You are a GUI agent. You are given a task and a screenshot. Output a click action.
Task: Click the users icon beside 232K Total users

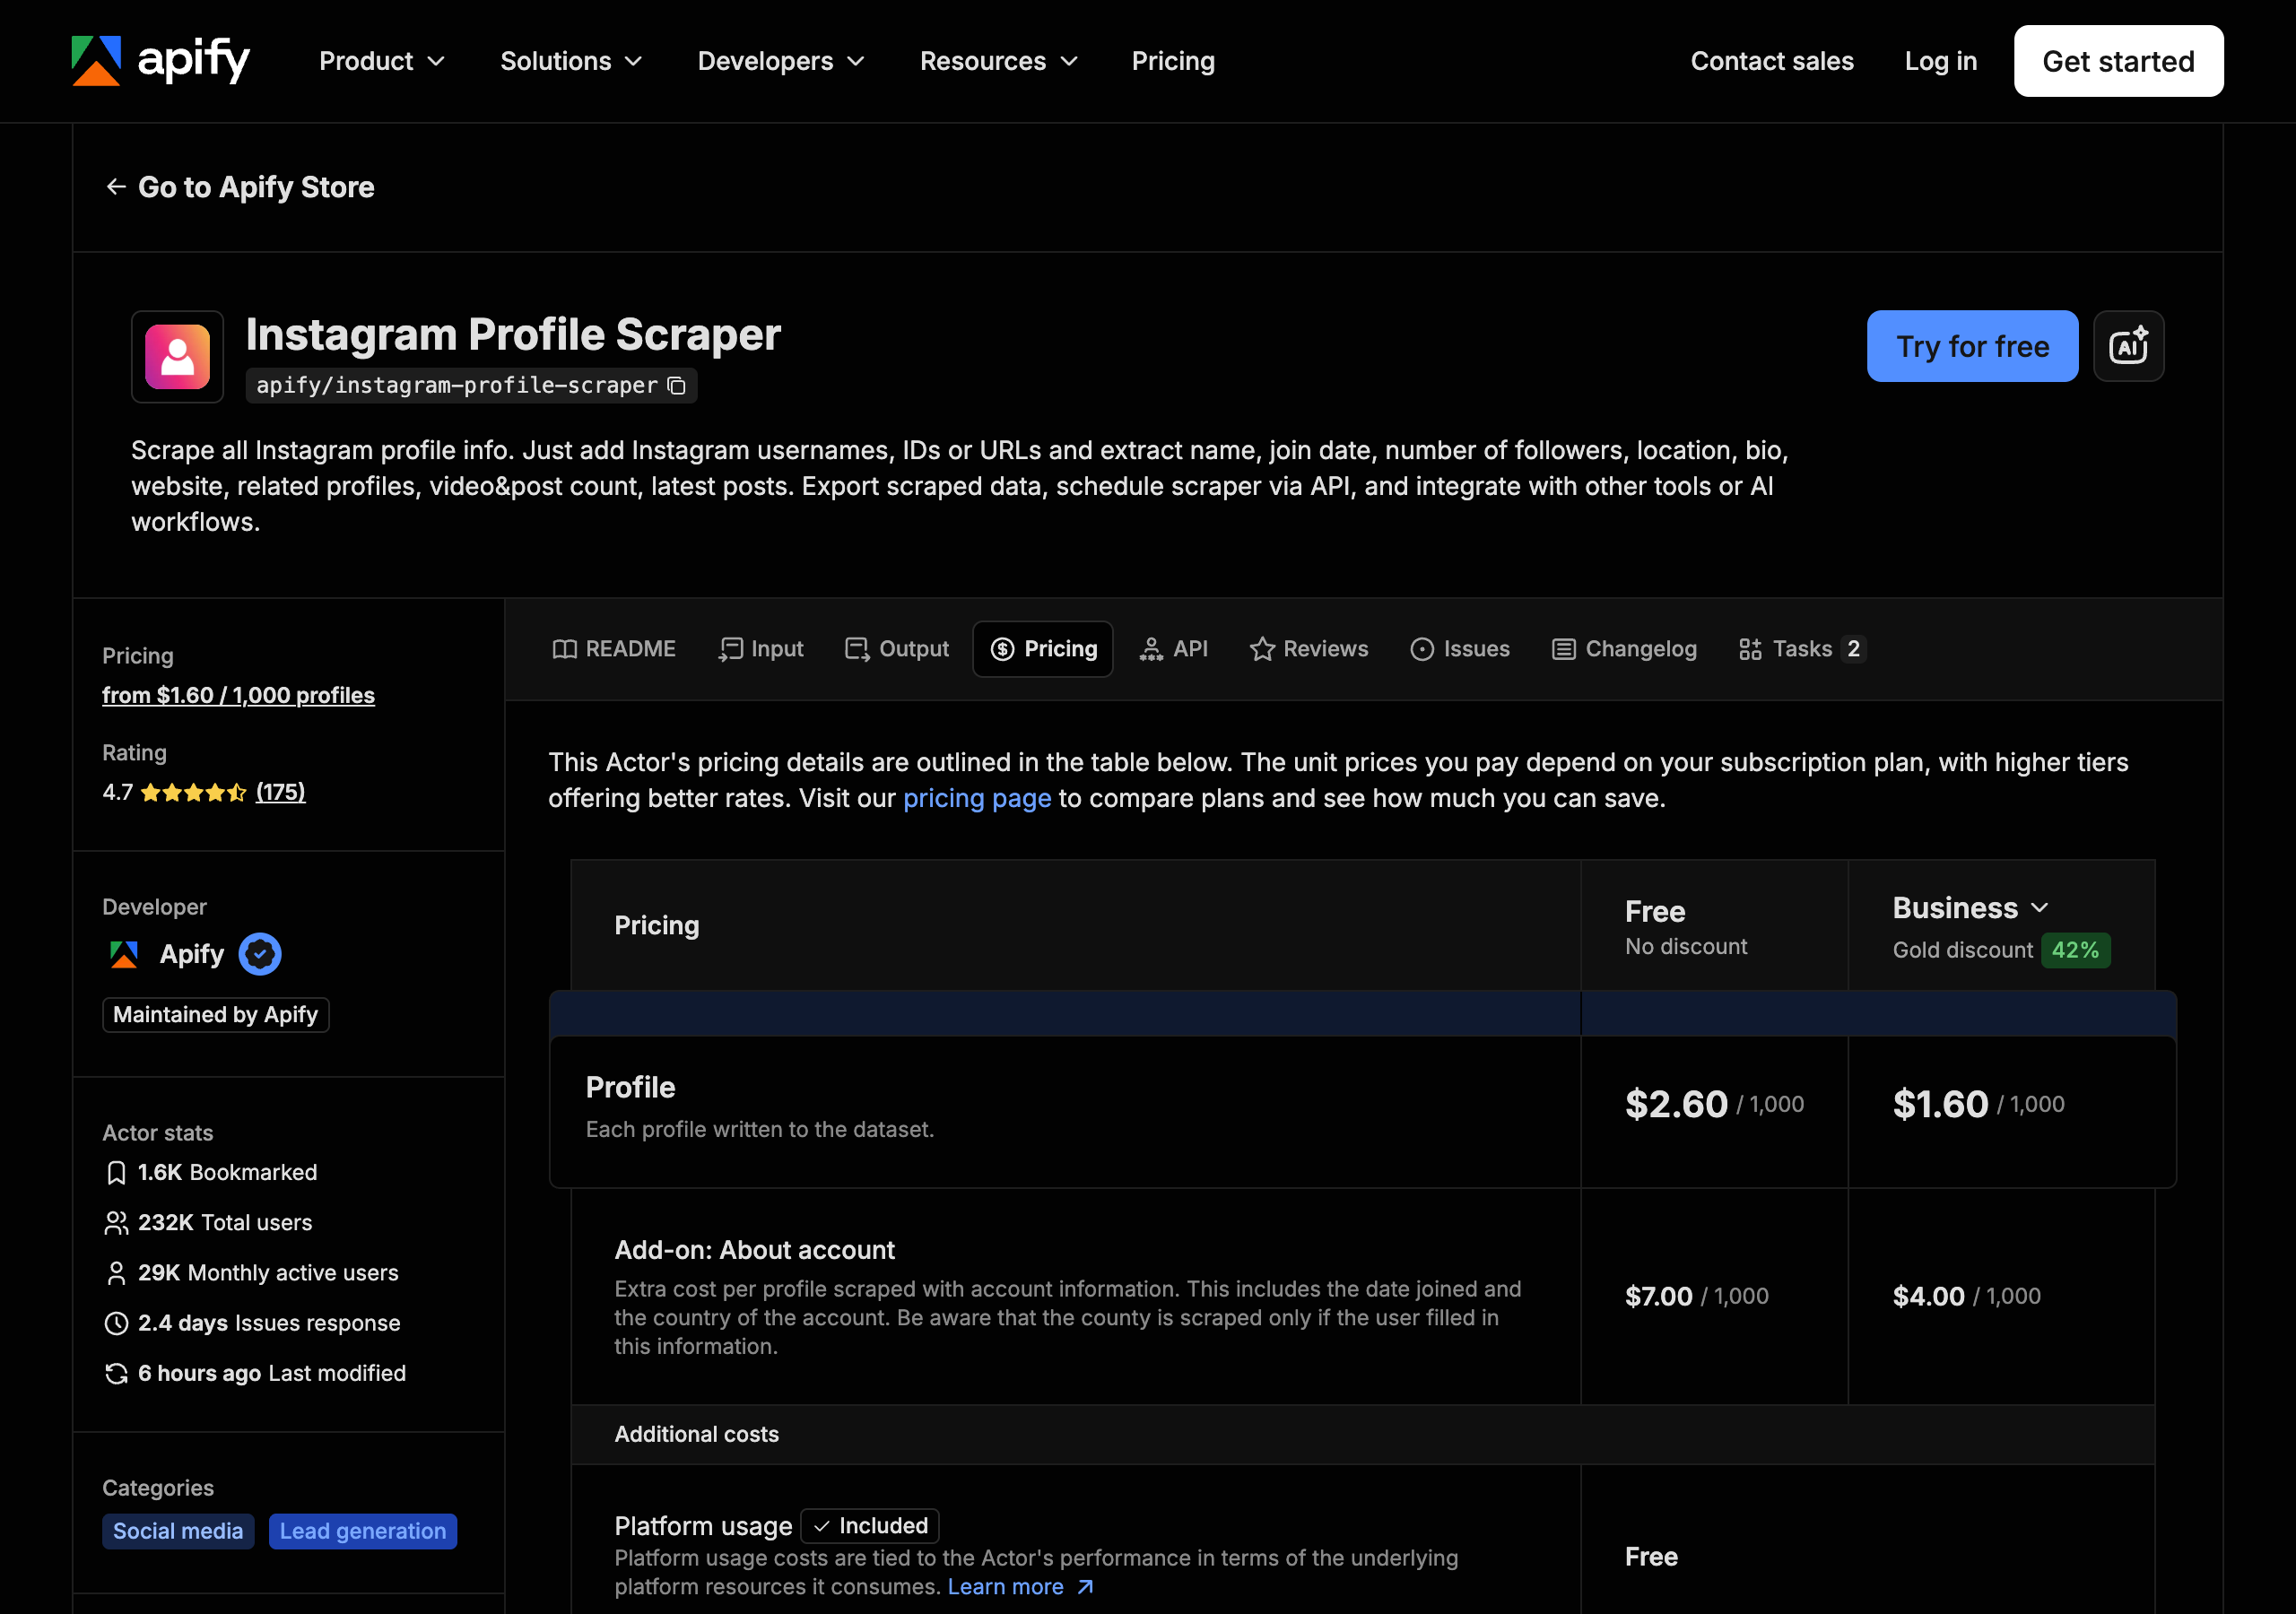[116, 1223]
